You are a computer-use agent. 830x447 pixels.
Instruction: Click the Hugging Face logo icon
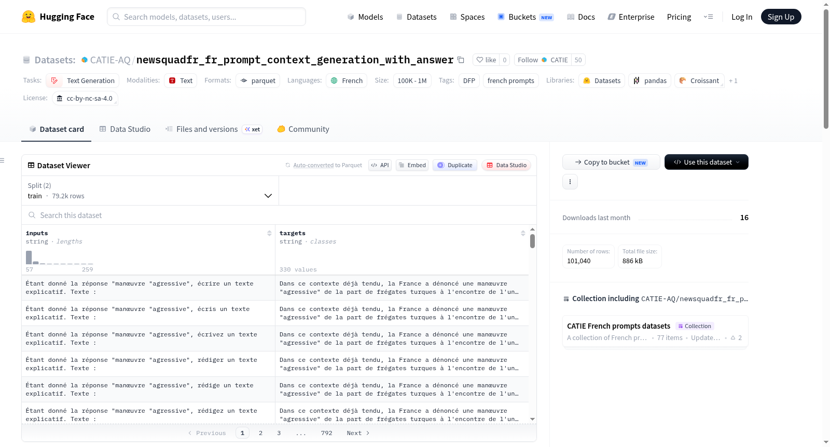[29, 17]
